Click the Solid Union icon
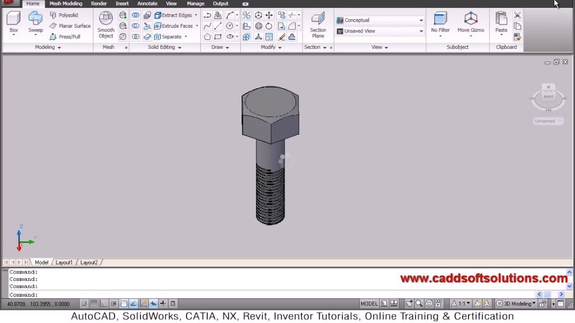Screen dimensions: 575x323 tap(135, 15)
